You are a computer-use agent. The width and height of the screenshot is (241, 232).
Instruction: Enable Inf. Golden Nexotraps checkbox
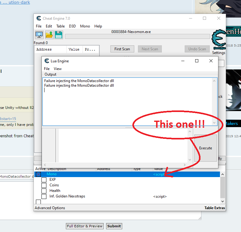tap(44, 197)
